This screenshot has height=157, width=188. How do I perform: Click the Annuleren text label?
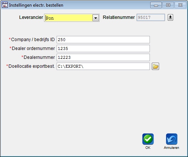tap(171, 148)
